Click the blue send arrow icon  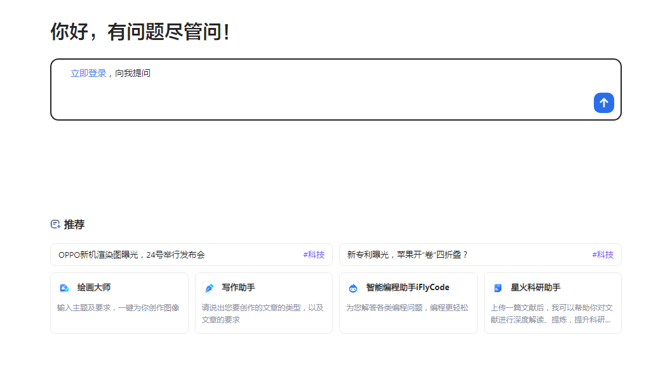[x=603, y=102]
